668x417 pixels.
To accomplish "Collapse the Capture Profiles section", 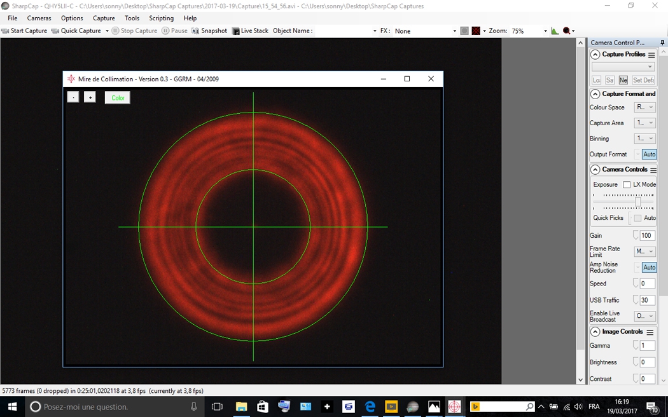I will click(595, 55).
